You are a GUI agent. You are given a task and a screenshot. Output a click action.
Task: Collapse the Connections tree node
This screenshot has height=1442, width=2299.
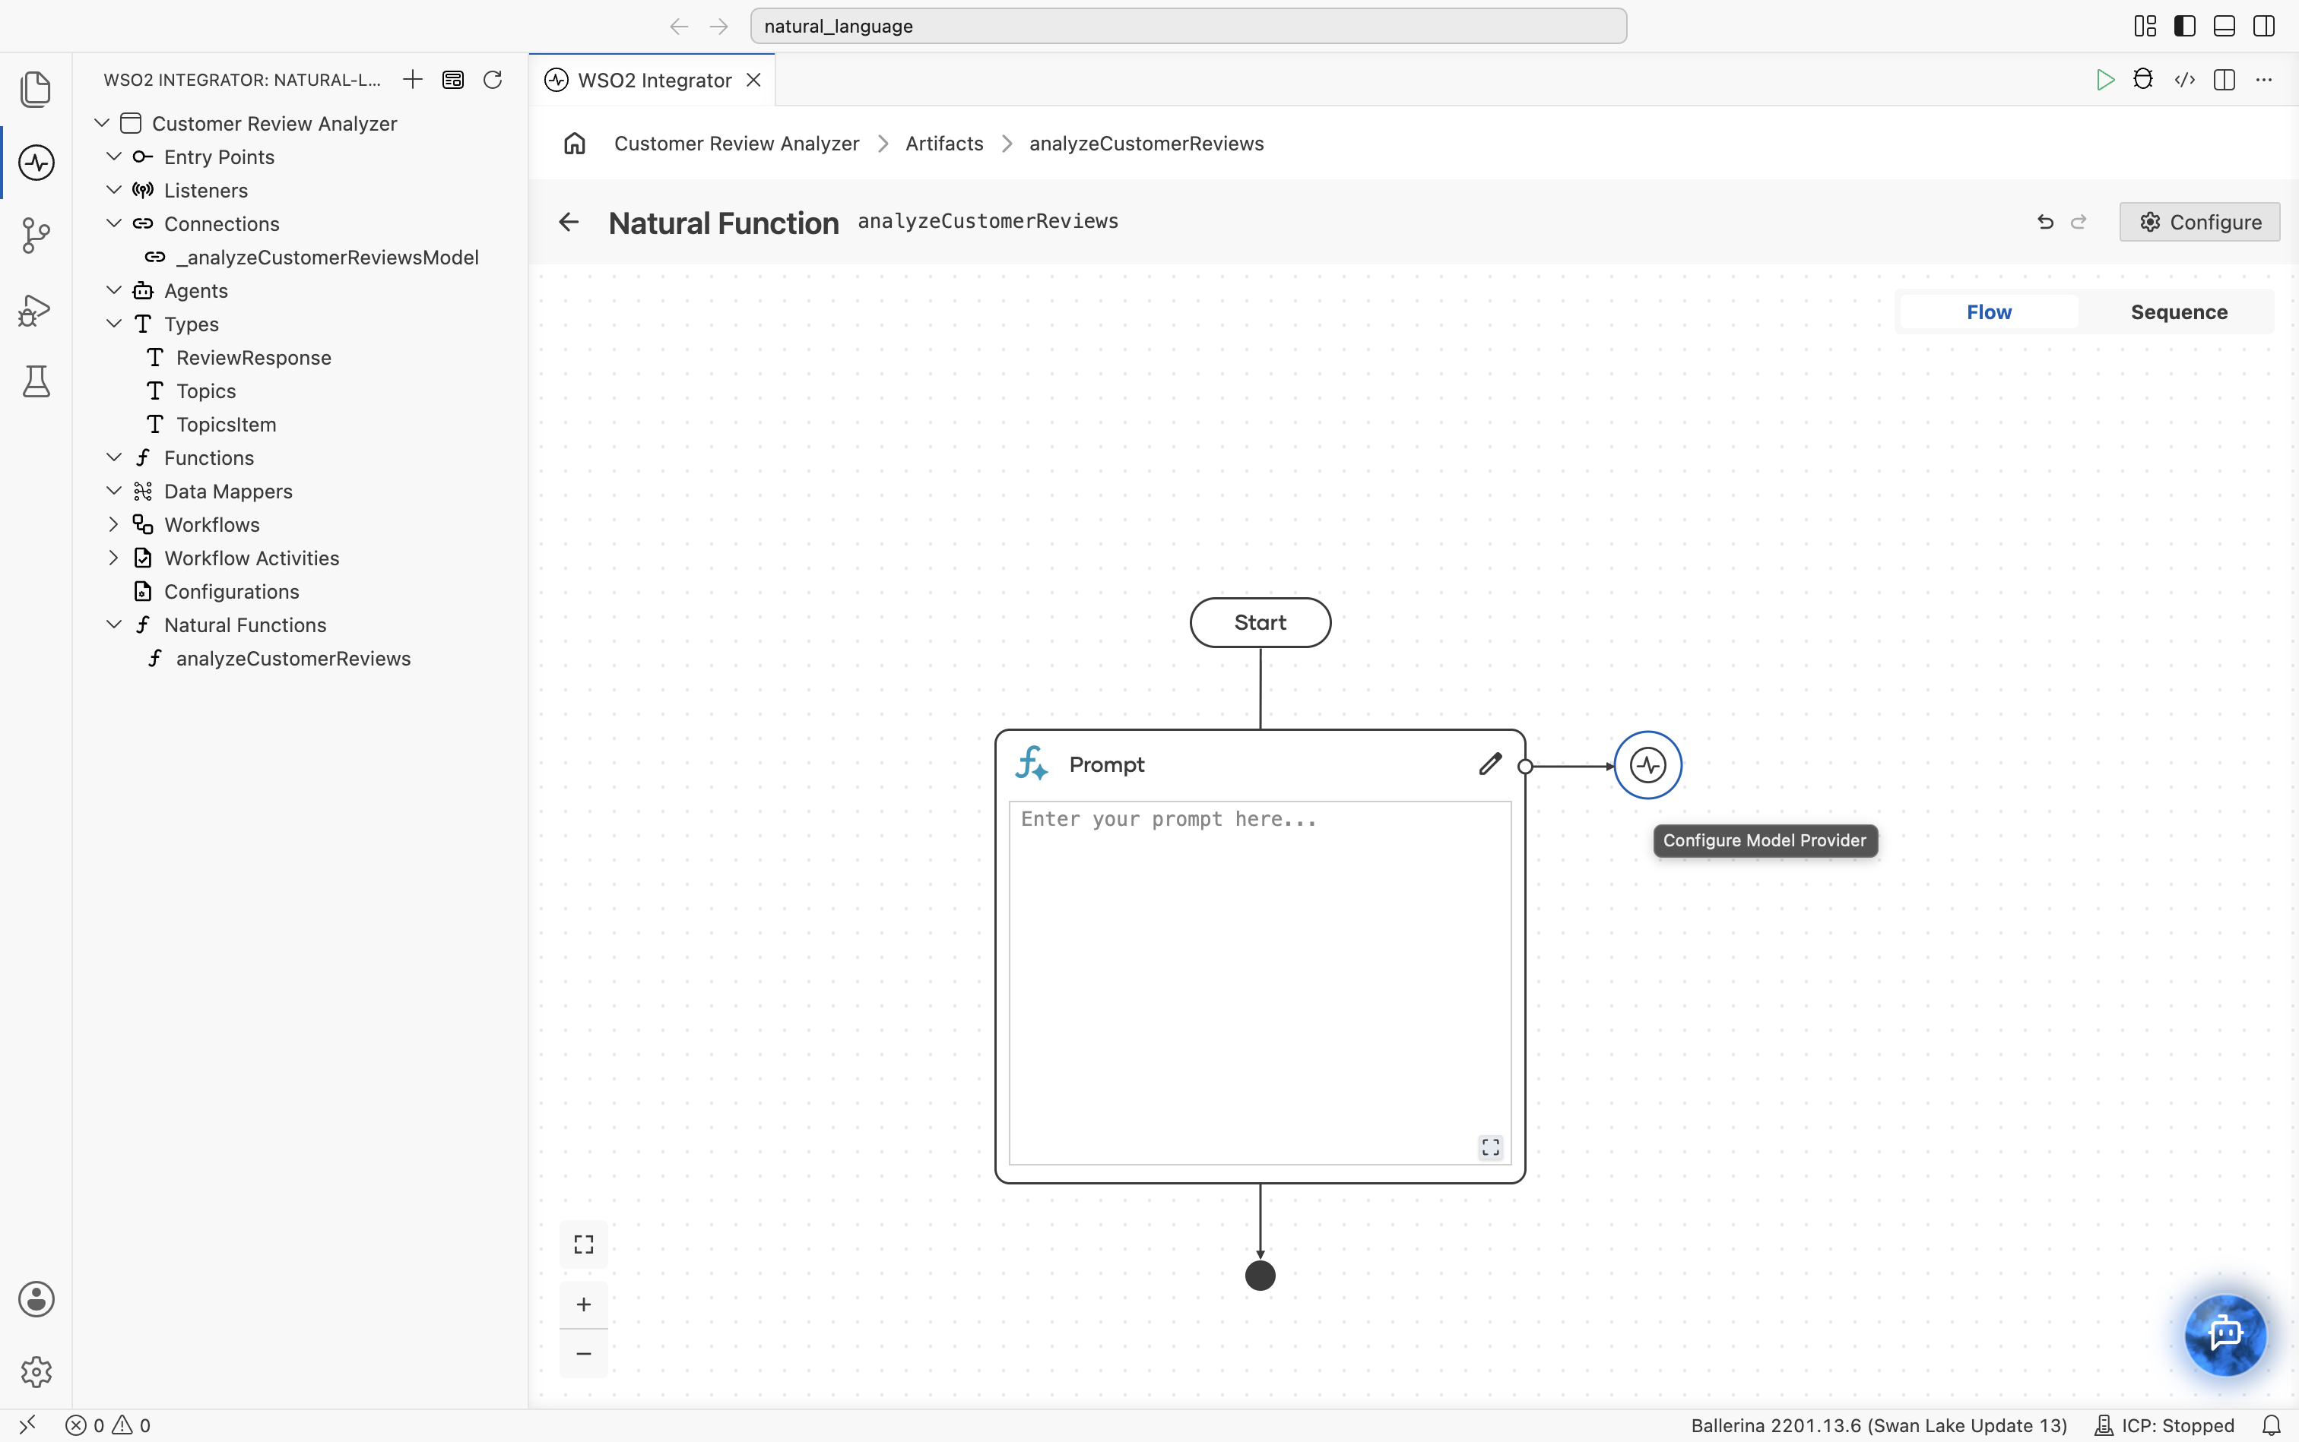113,223
